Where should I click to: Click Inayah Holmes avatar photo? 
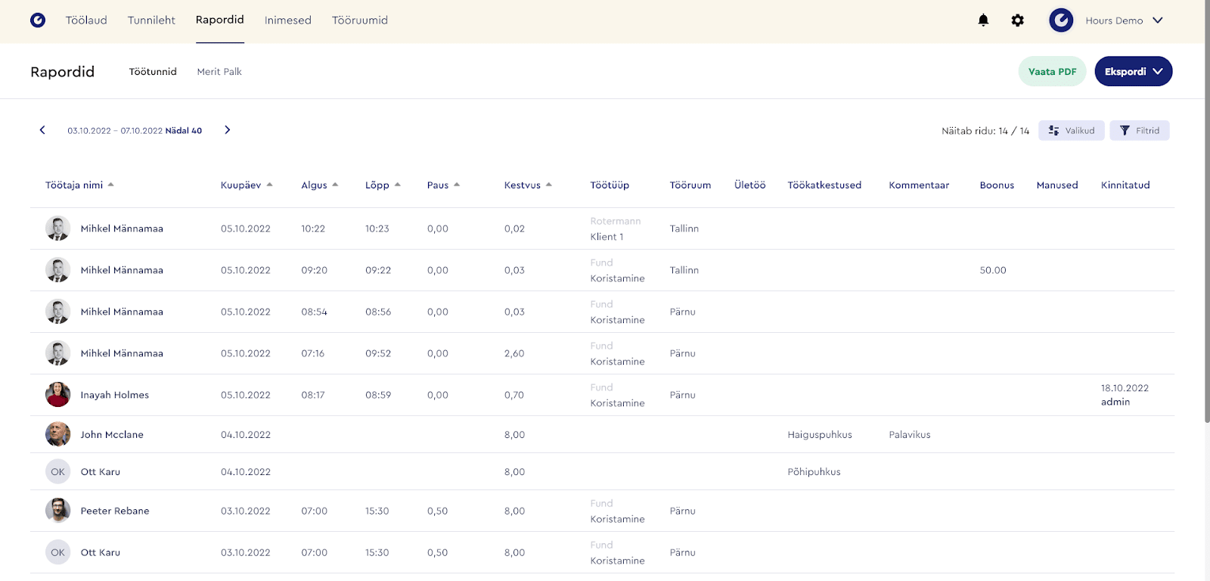click(x=58, y=394)
